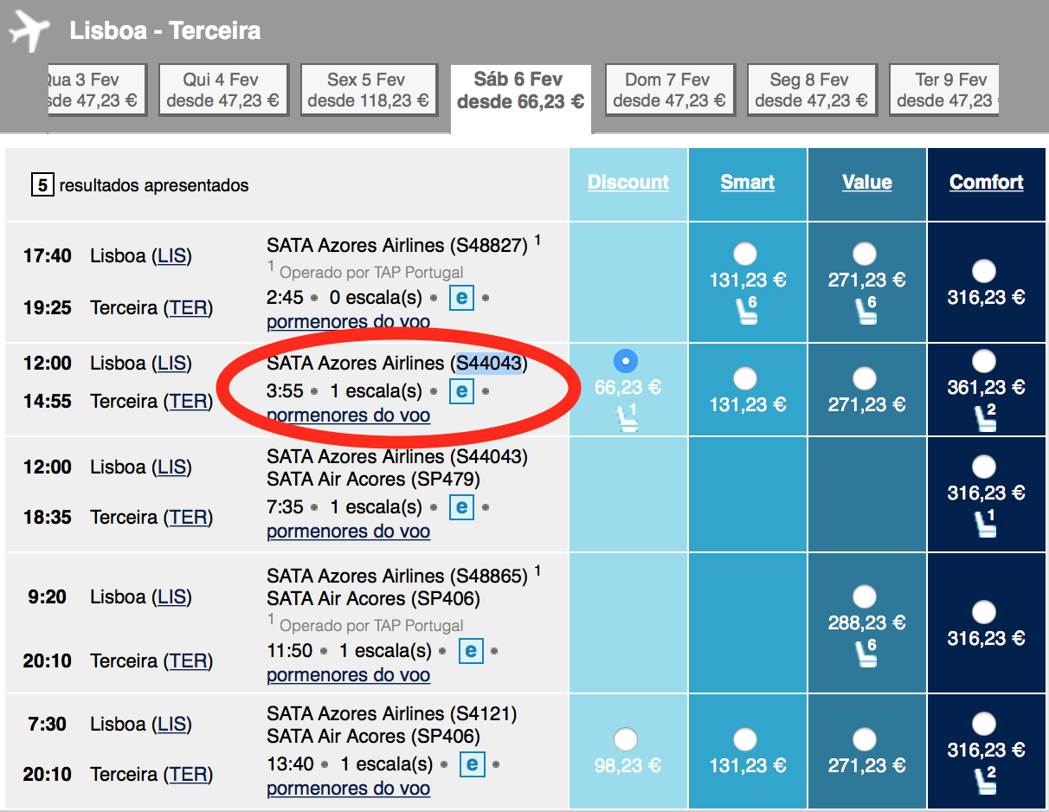Screen dimensions: 1049x812
Task: Click the TER airport link for the 18:35 arrival
Action: [x=188, y=518]
